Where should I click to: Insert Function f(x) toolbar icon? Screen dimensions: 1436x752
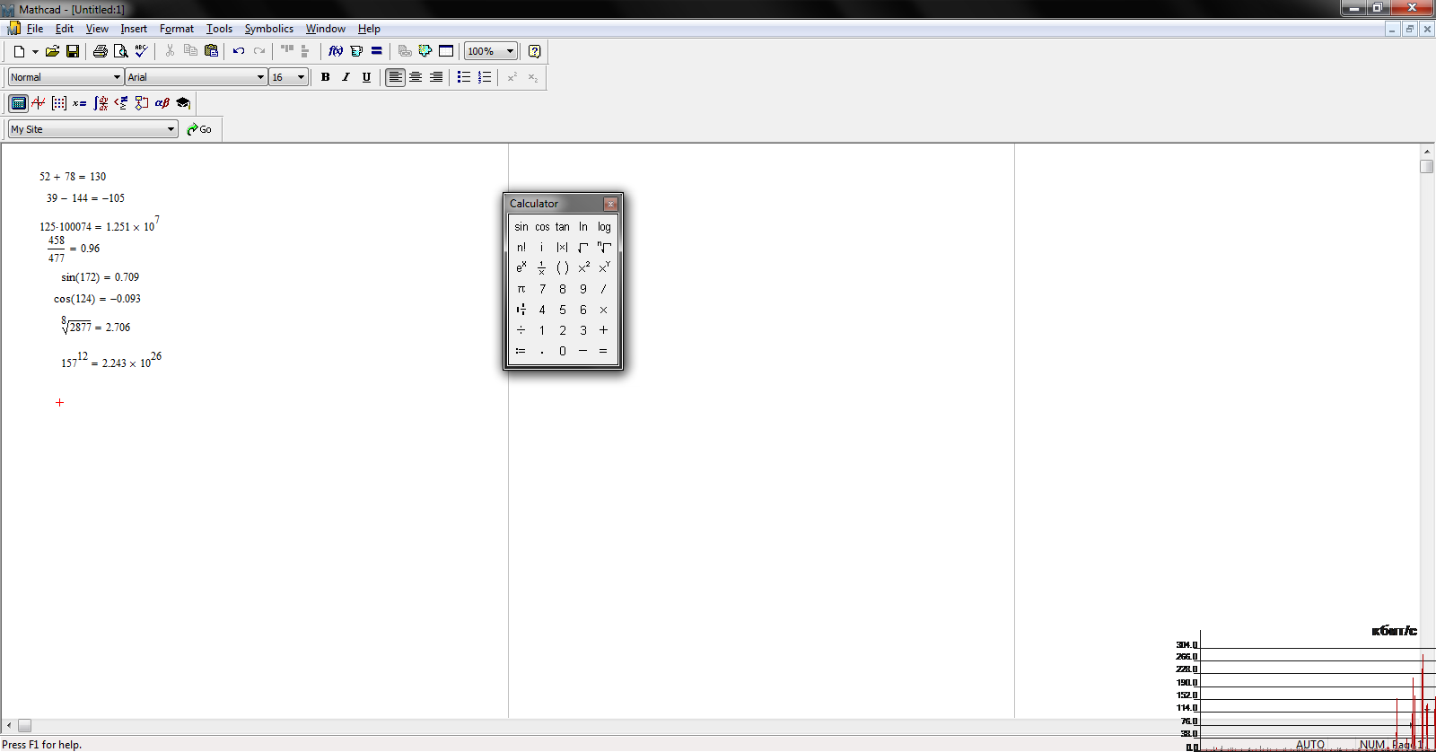click(x=336, y=51)
